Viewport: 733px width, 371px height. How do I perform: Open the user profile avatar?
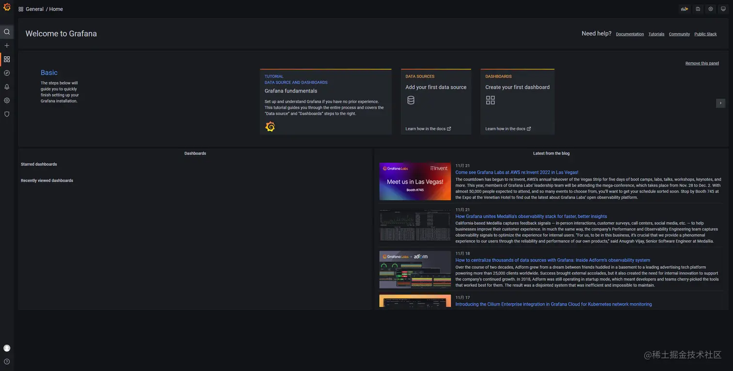7,348
